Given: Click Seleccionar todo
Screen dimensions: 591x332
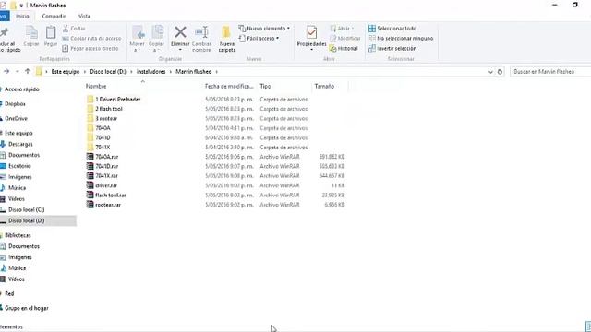Looking at the screenshot, I should click(x=392, y=29).
